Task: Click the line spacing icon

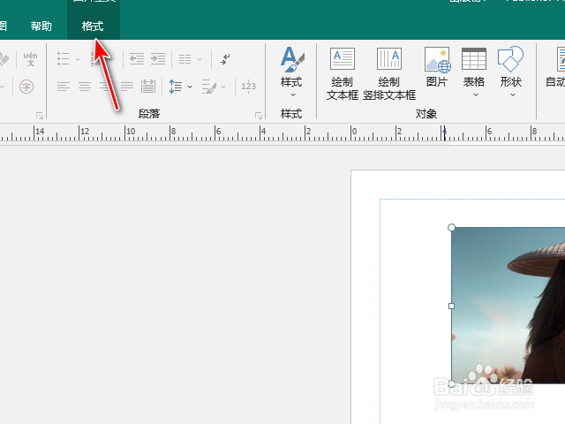Action: tap(176, 87)
